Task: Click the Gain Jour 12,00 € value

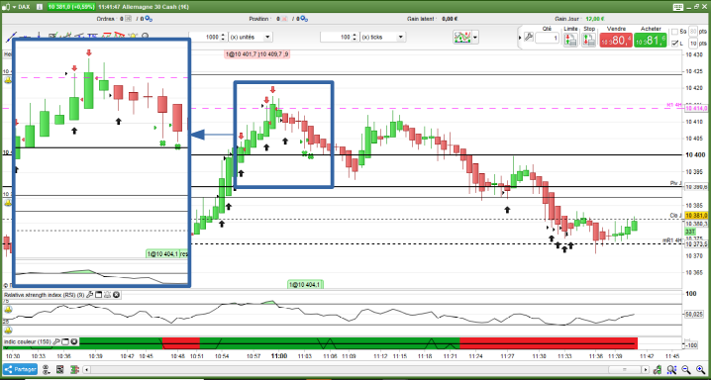Action: [x=595, y=19]
